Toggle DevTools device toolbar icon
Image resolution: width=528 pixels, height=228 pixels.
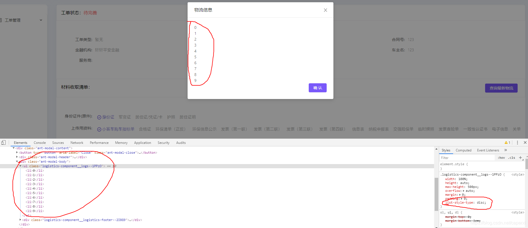[x=3, y=142]
